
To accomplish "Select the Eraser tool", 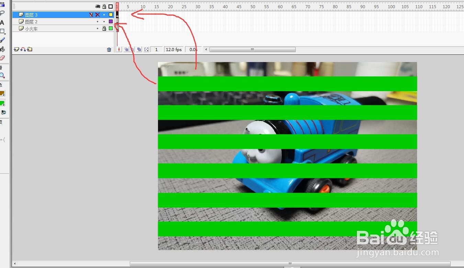I will coord(2,58).
